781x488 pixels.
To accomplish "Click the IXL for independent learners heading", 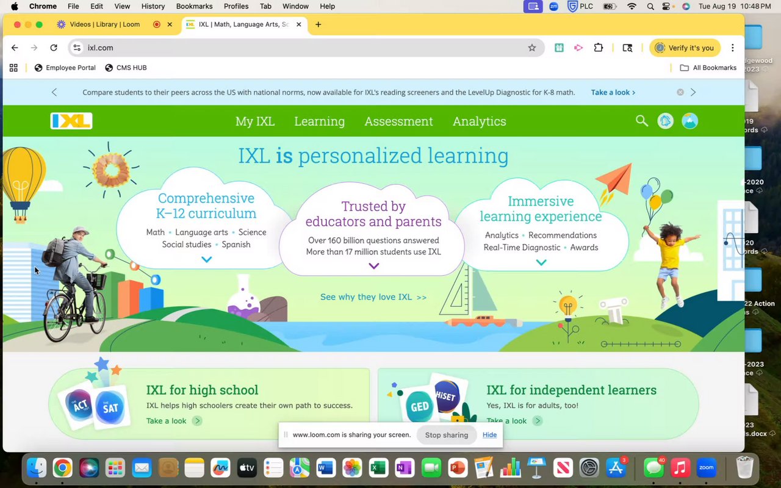I will click(x=571, y=390).
